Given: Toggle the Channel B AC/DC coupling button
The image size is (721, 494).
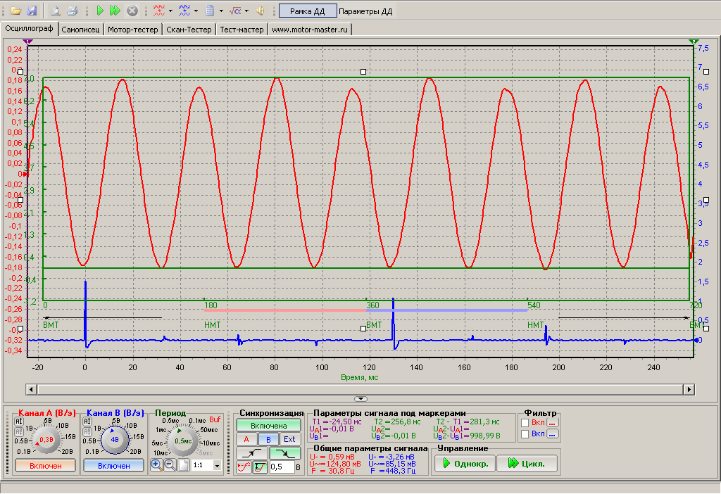Looking at the screenshot, I should pyautogui.click(x=87, y=422).
